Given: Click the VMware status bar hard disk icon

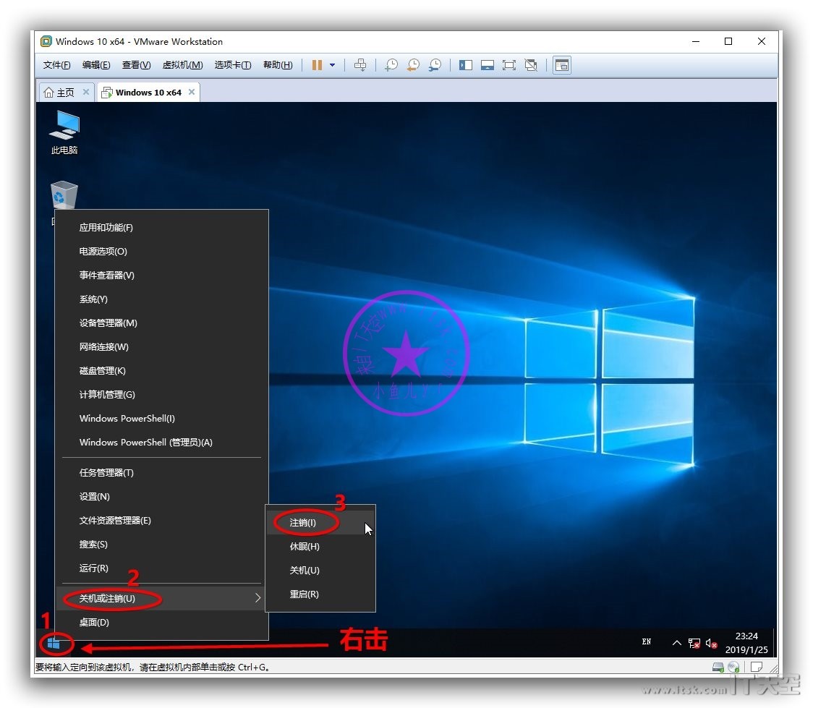Looking at the screenshot, I should pos(718,667).
